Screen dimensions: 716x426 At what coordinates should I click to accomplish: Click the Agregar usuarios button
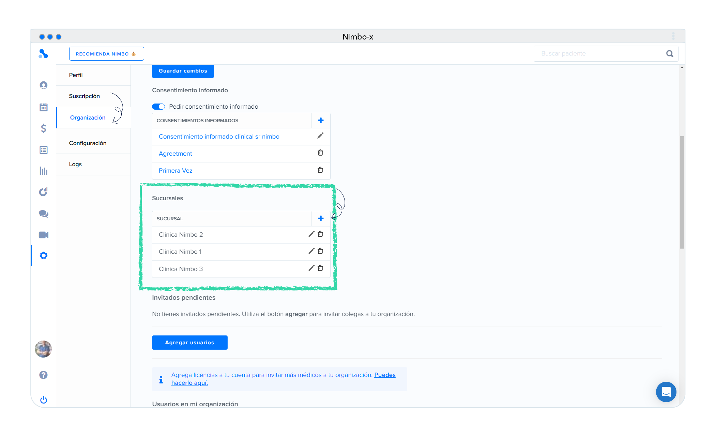pos(189,343)
